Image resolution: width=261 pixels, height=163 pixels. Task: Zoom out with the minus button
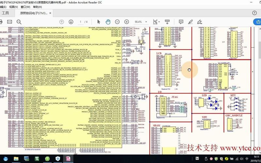click(117, 22)
